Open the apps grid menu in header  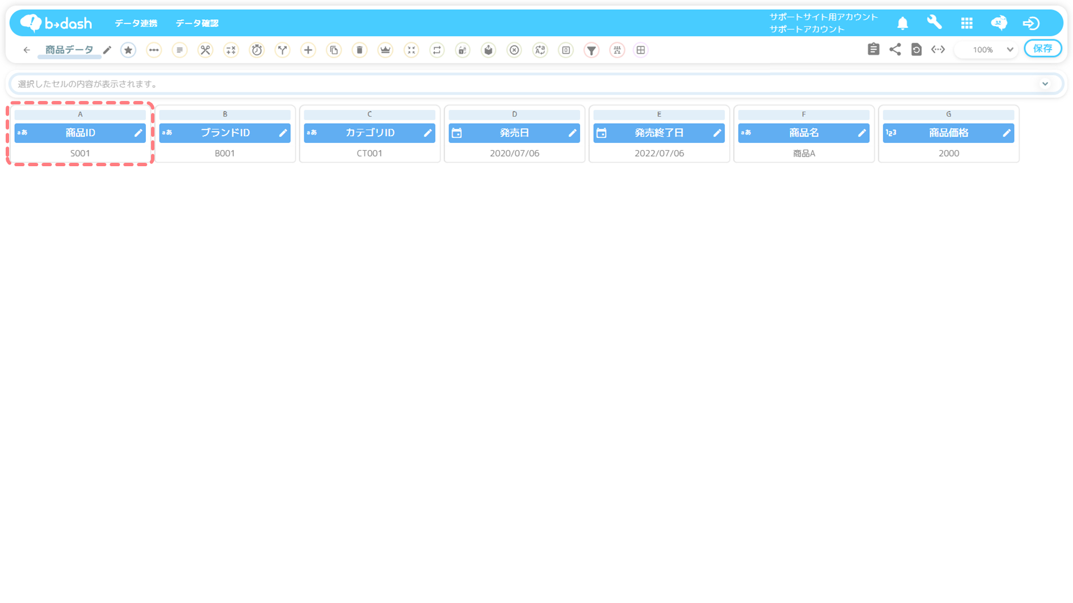pyautogui.click(x=967, y=23)
